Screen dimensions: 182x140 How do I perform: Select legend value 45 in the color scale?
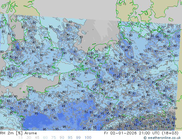37,138
